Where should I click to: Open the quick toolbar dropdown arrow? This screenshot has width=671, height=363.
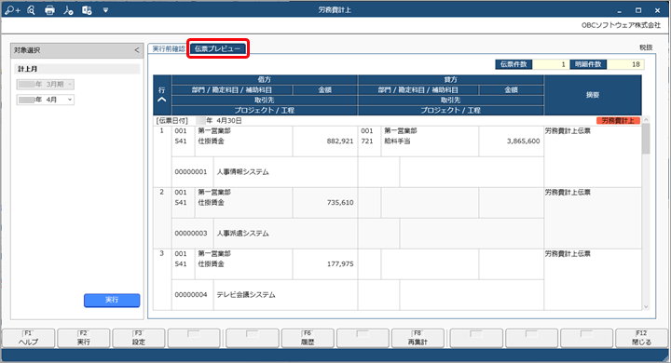[105, 10]
